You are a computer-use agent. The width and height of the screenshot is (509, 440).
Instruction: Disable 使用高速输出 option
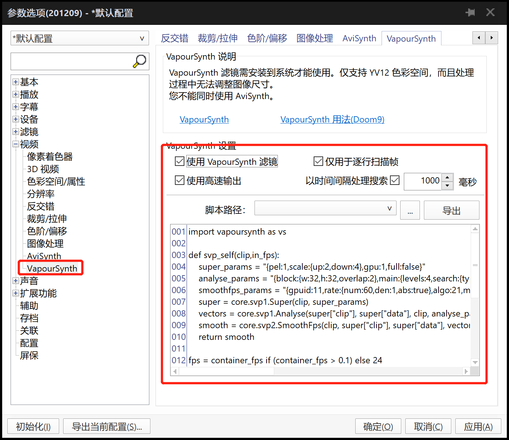coord(179,180)
